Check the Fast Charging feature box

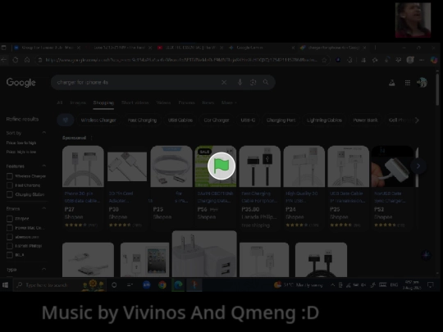[x=10, y=185]
